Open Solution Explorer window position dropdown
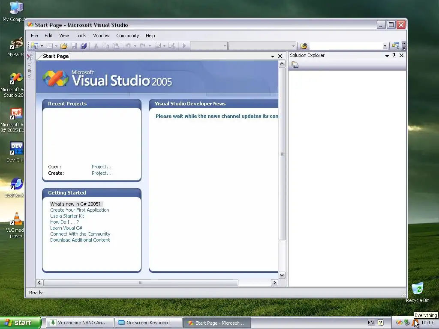Screen dimensions: 439x329 (387, 56)
